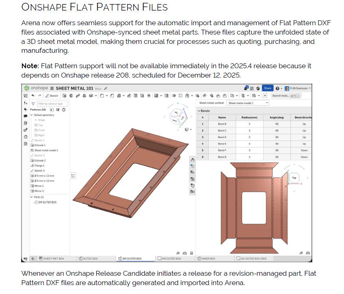Select the Extrude tool in toolbar
The width and height of the screenshot is (344, 294).
point(65,95)
